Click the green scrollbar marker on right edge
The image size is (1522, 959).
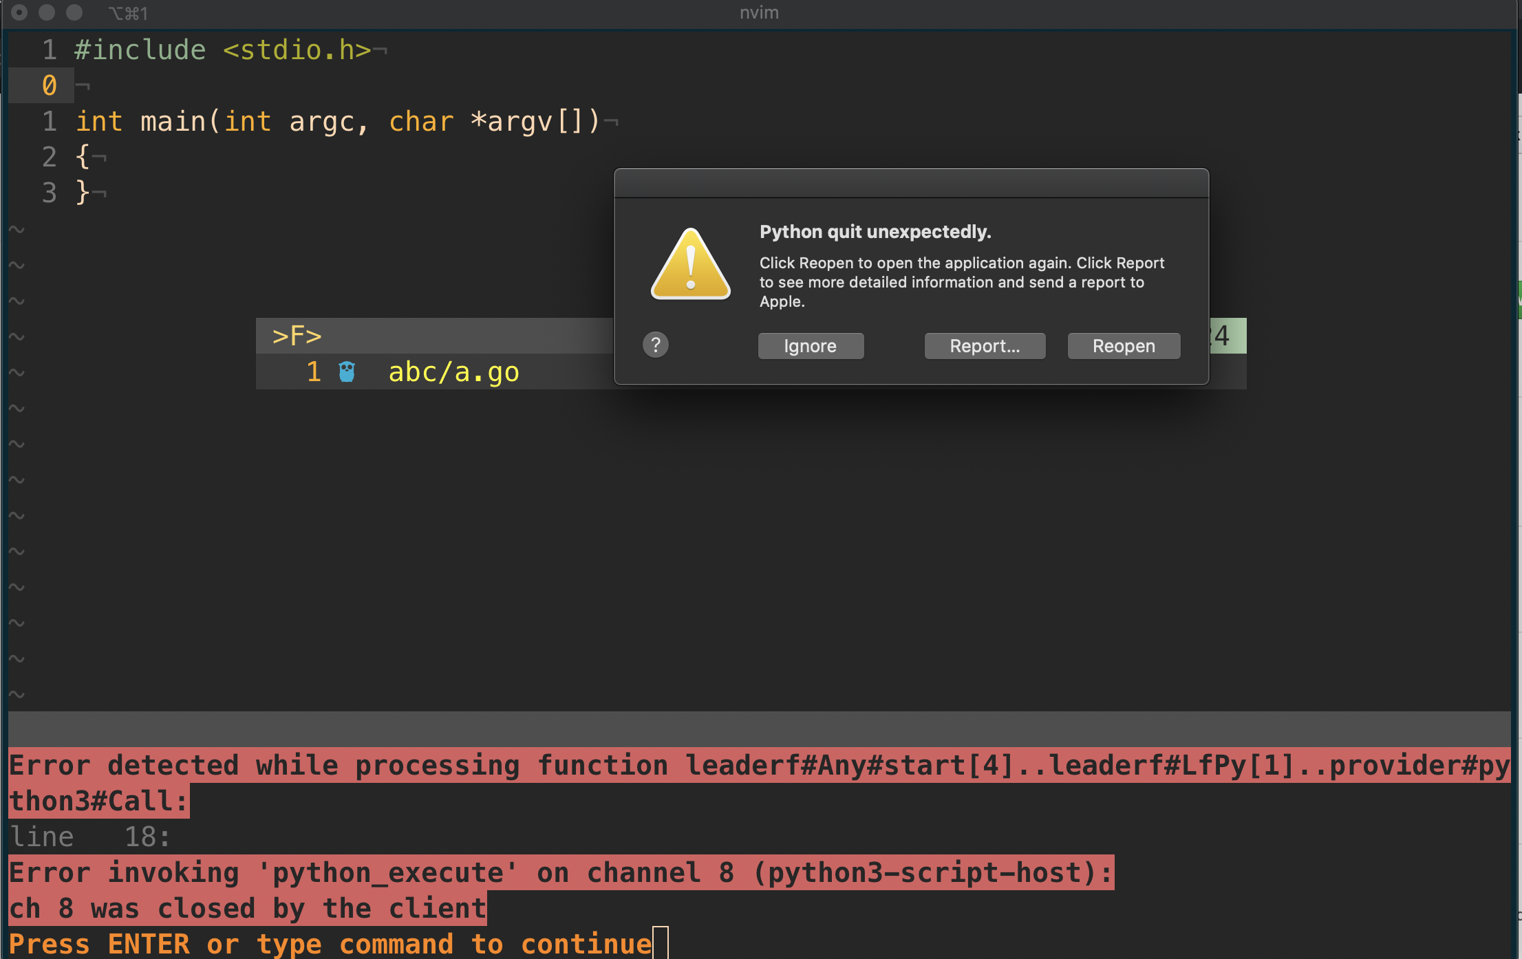pyautogui.click(x=1517, y=299)
